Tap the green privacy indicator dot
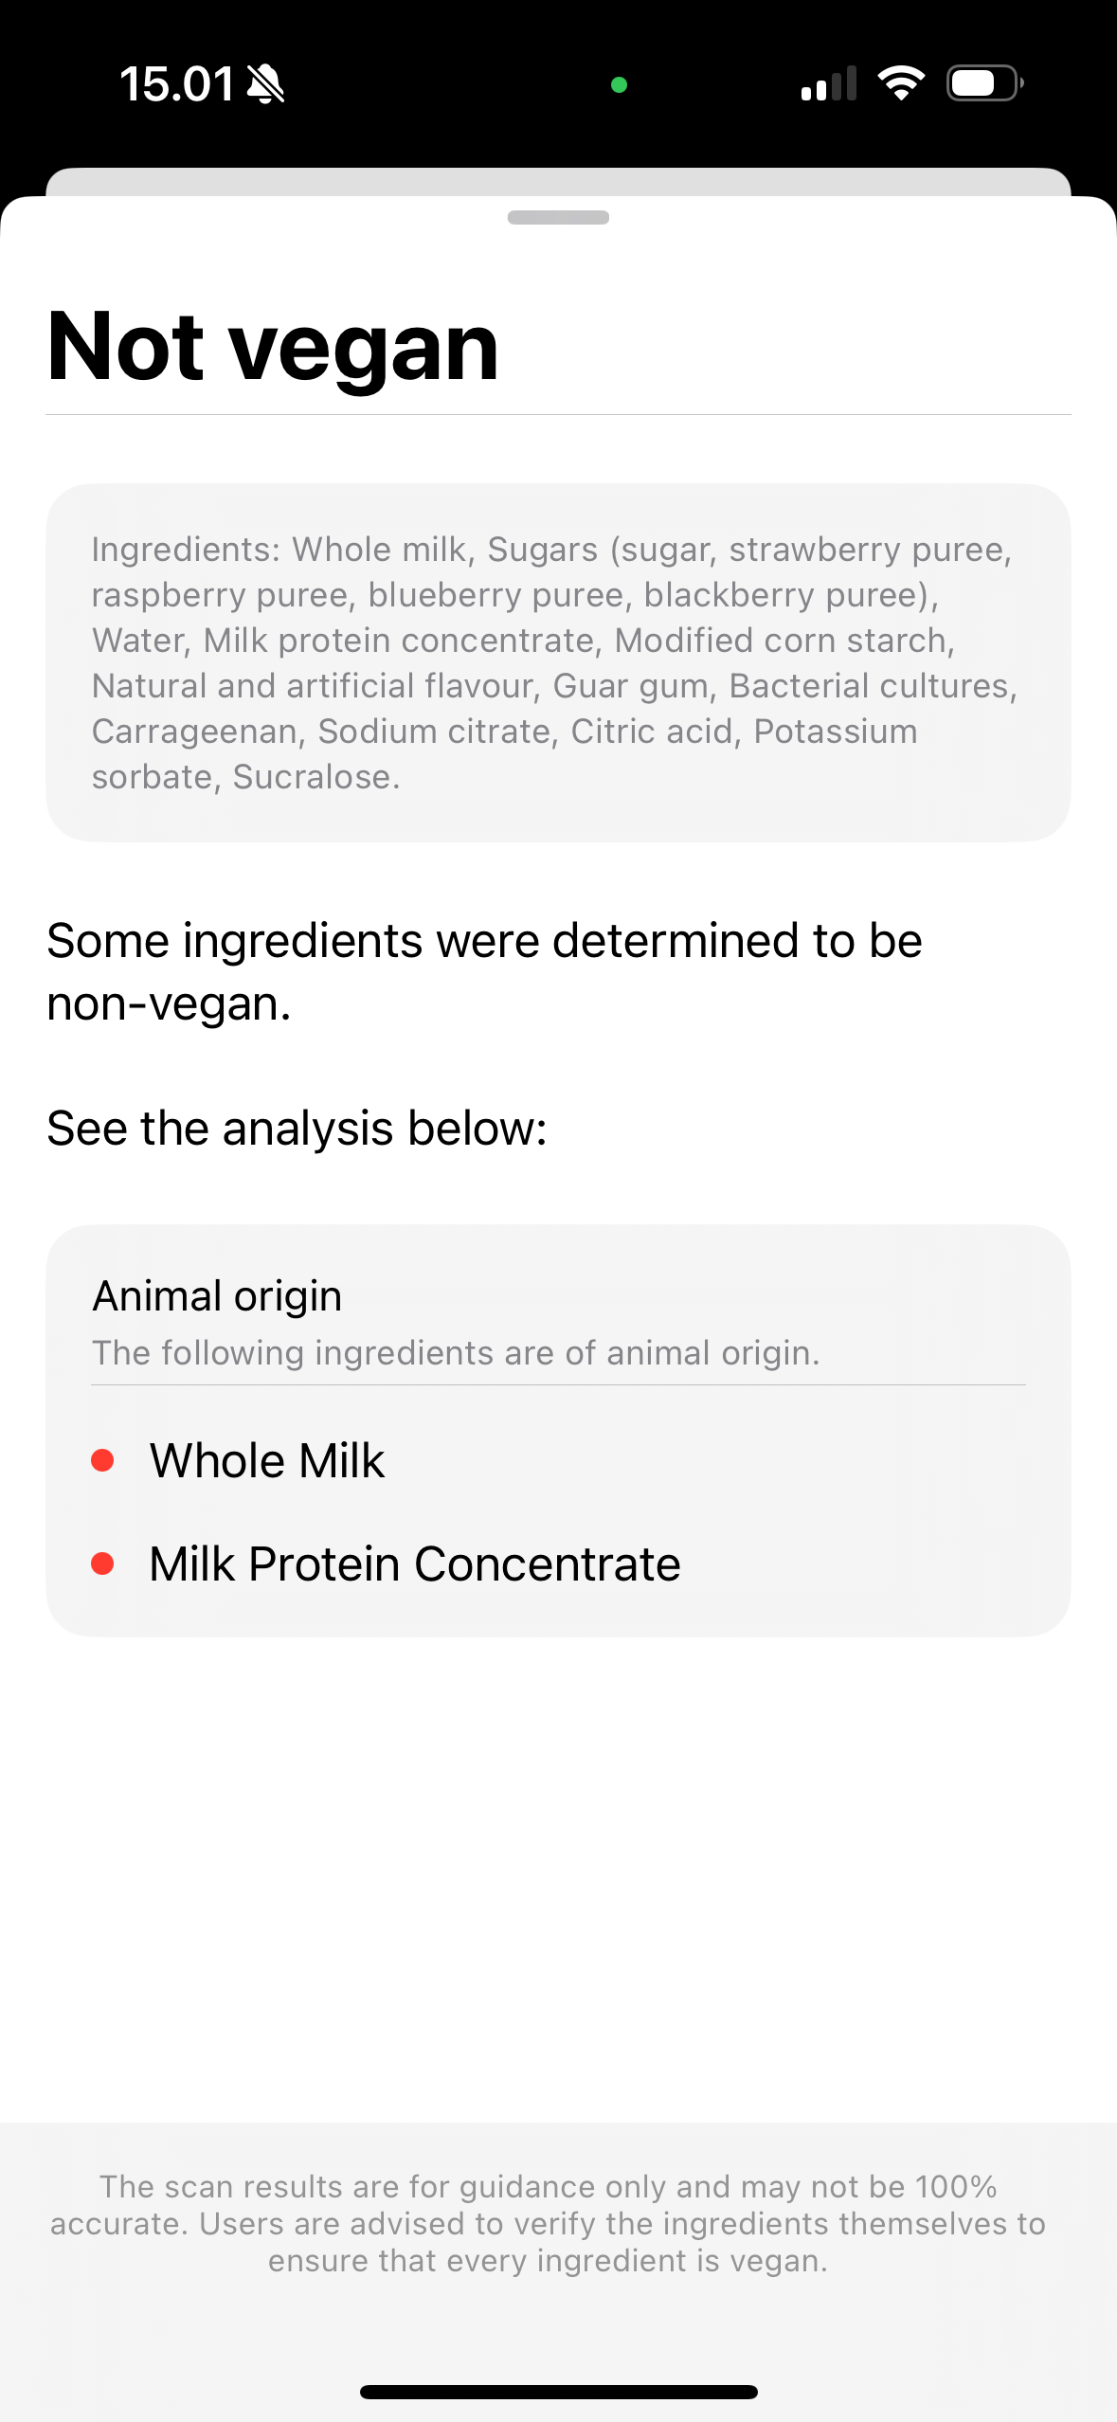1117x2422 pixels. [620, 85]
